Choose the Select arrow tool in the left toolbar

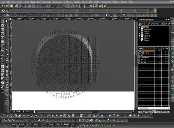(x=7, y=21)
